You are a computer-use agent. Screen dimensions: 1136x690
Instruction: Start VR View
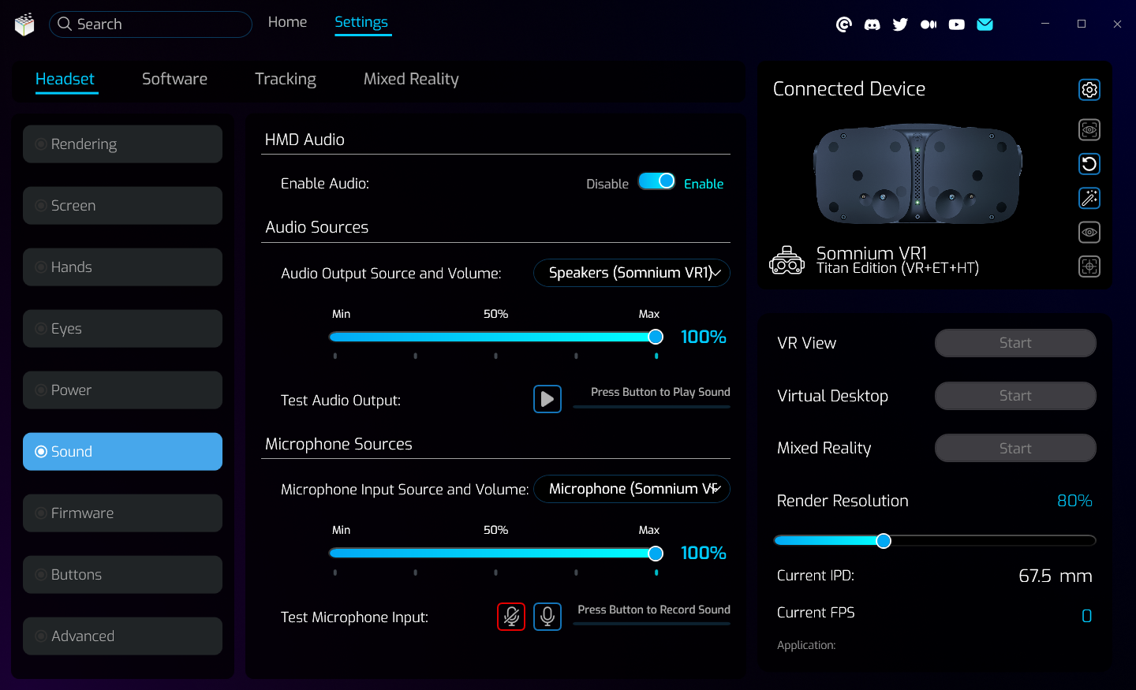1015,343
